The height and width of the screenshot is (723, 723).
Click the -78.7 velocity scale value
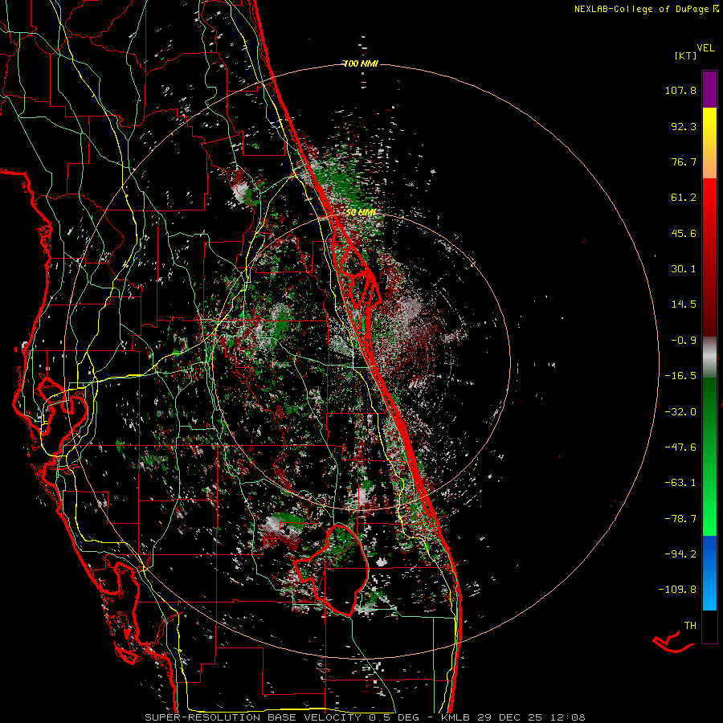coord(680,519)
